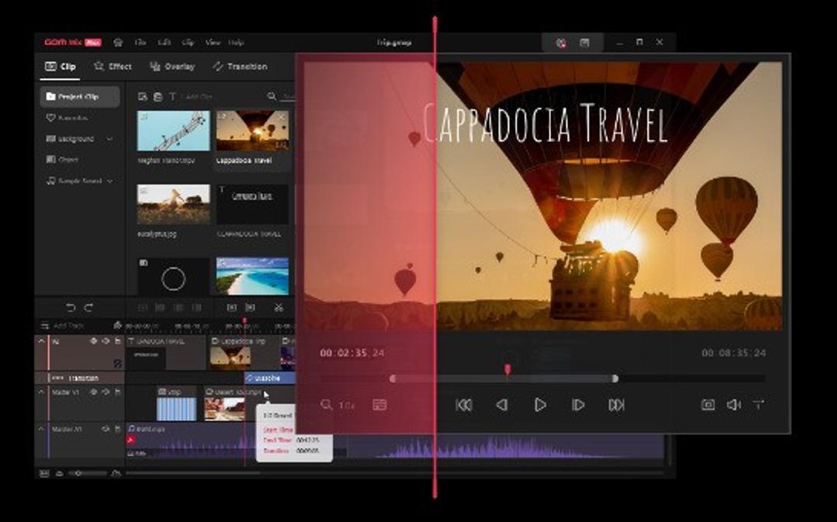This screenshot has height=522, width=837.
Task: Click the Add Track button
Action: [x=62, y=326]
